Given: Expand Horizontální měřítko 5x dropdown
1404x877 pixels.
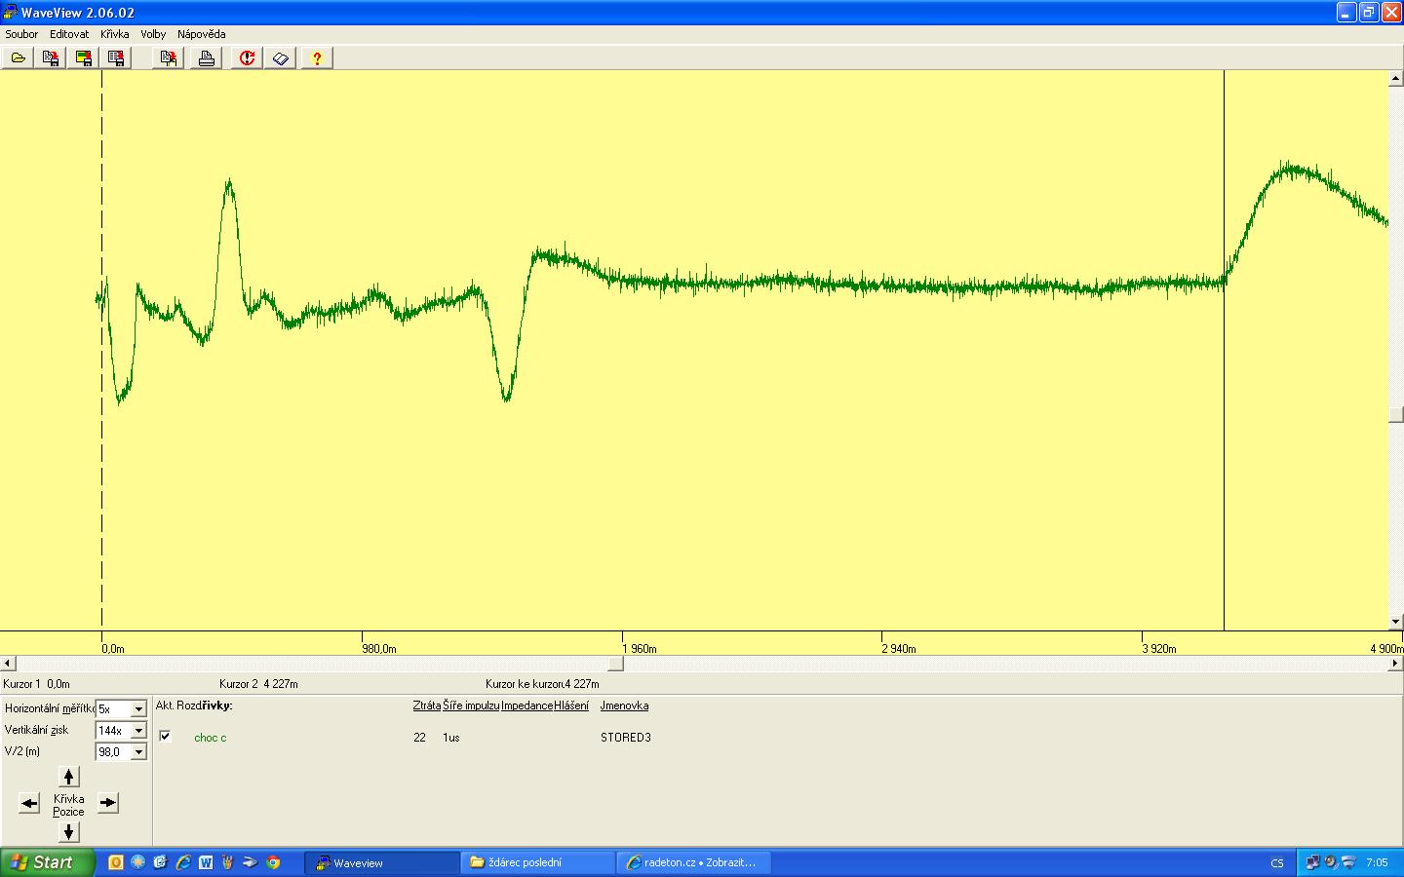Looking at the screenshot, I should coord(138,709).
